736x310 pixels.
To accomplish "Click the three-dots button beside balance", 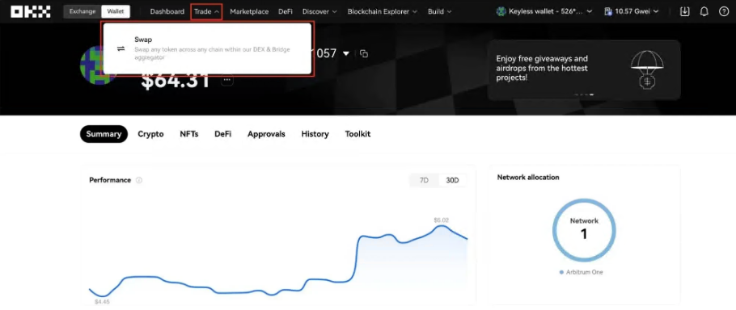I will tap(227, 80).
